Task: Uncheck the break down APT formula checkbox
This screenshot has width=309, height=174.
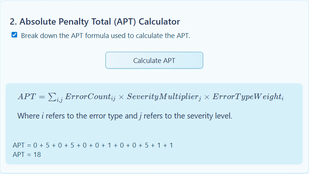Action: pos(15,35)
